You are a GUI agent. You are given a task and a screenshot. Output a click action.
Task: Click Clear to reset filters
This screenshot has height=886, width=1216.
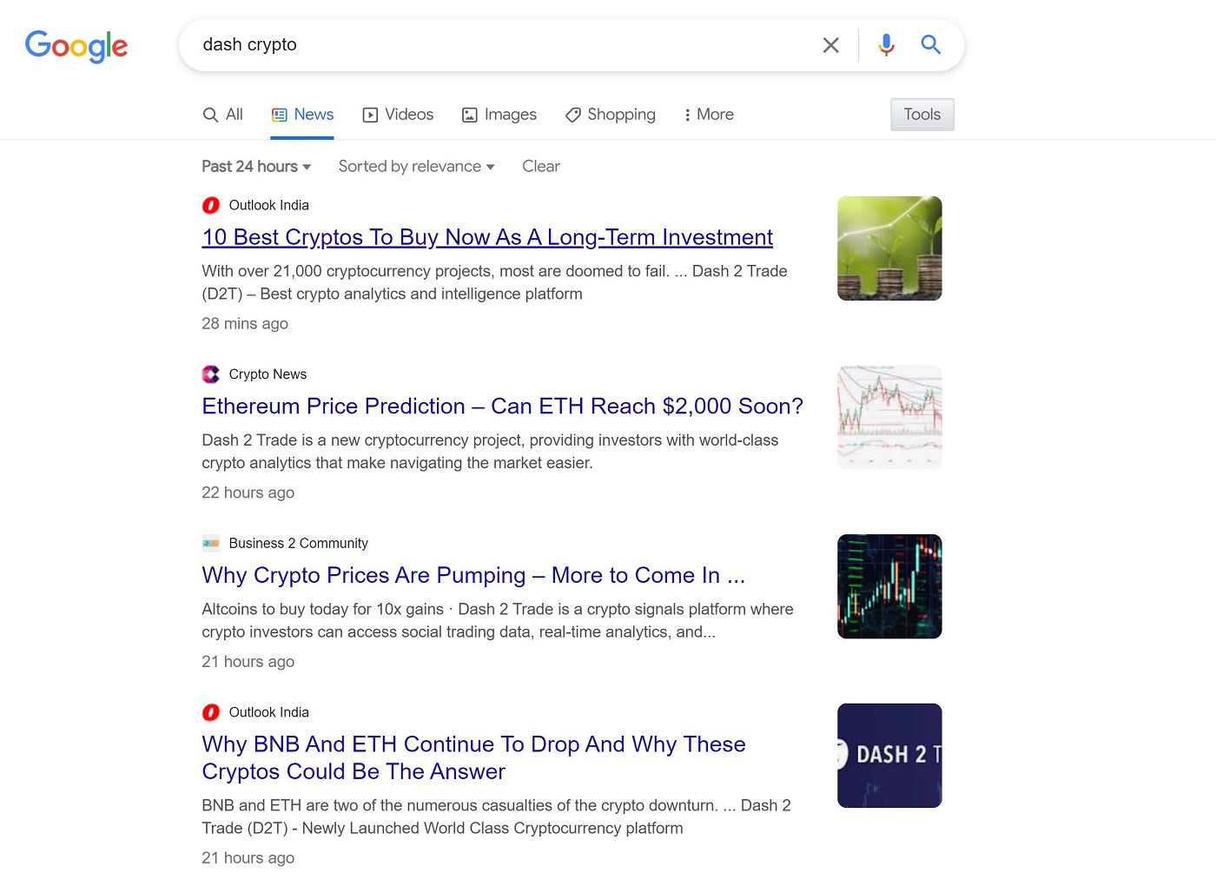coord(541,167)
